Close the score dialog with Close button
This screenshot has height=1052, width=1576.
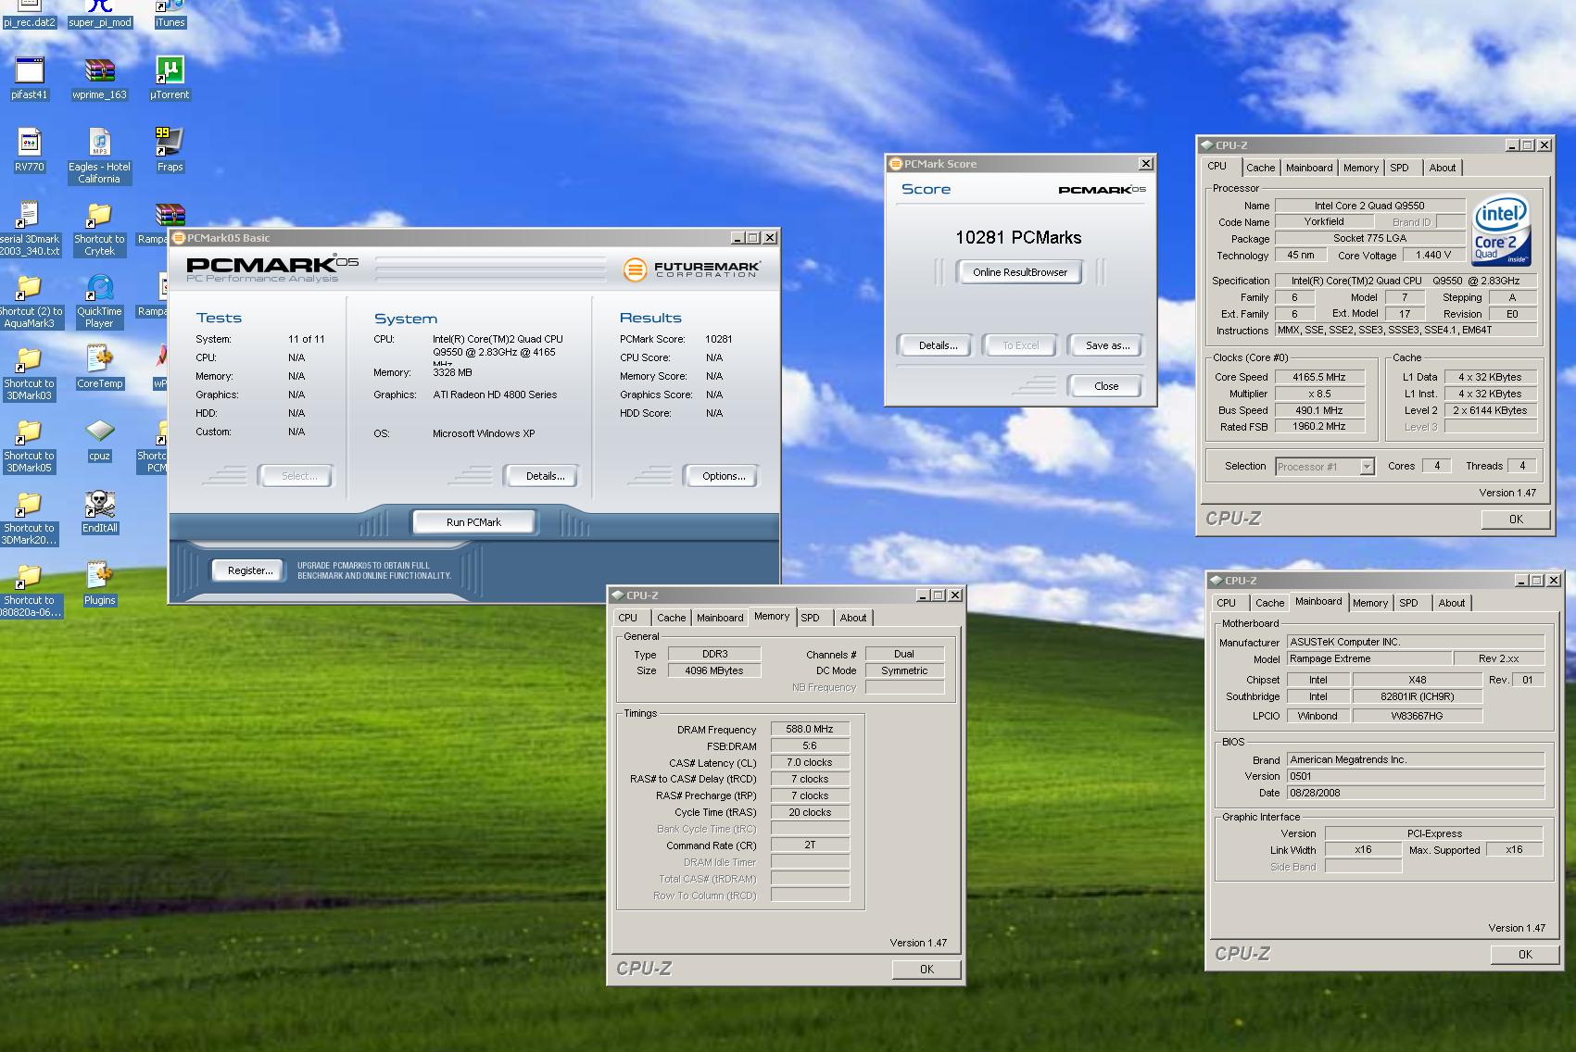(1106, 386)
